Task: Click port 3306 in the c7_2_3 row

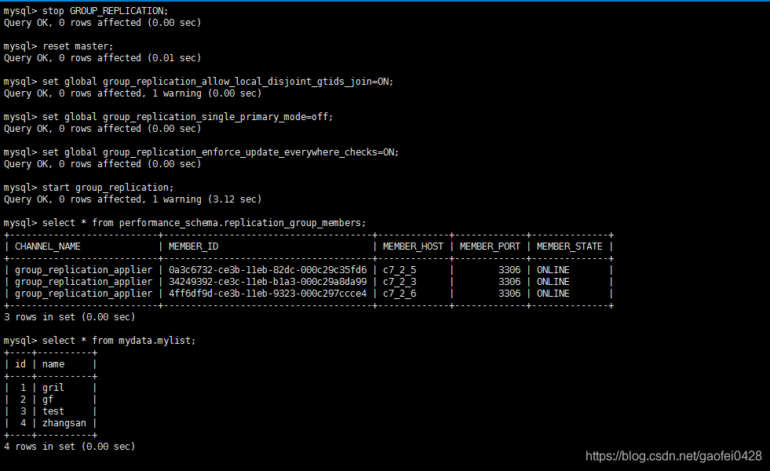Action: point(509,282)
